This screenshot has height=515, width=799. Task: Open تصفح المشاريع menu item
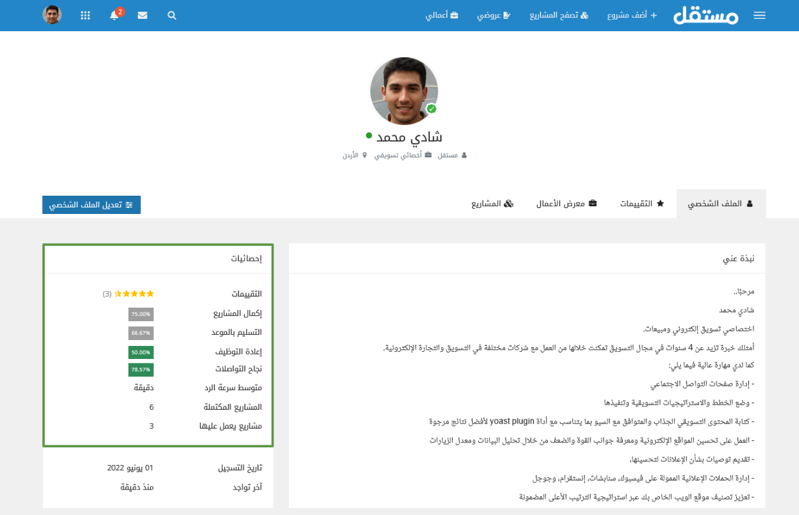click(559, 16)
